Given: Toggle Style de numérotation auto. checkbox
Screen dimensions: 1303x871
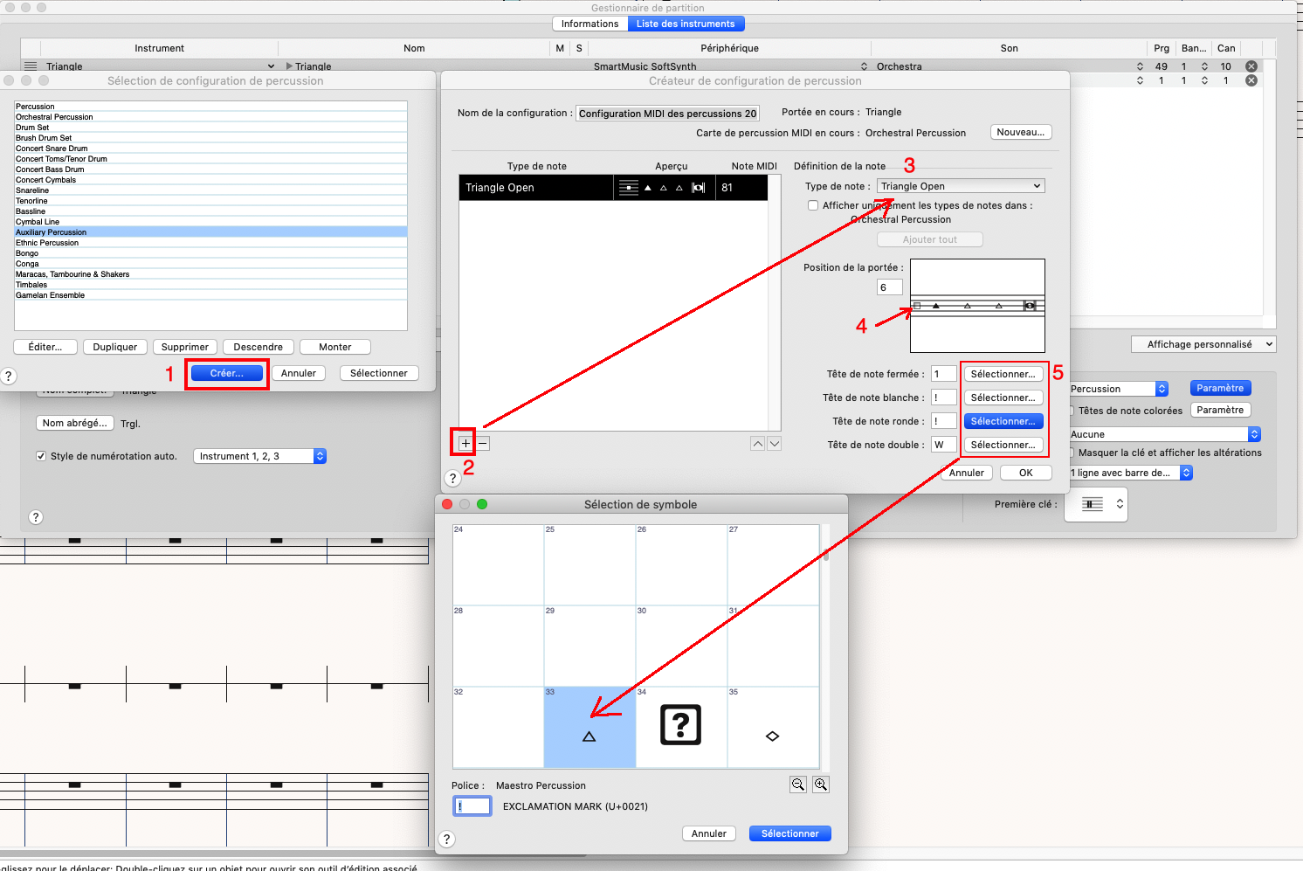Looking at the screenshot, I should coord(41,456).
